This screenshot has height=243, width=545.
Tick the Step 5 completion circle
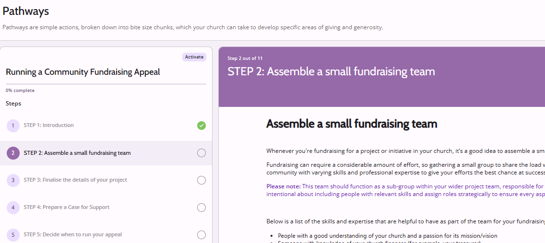click(201, 235)
